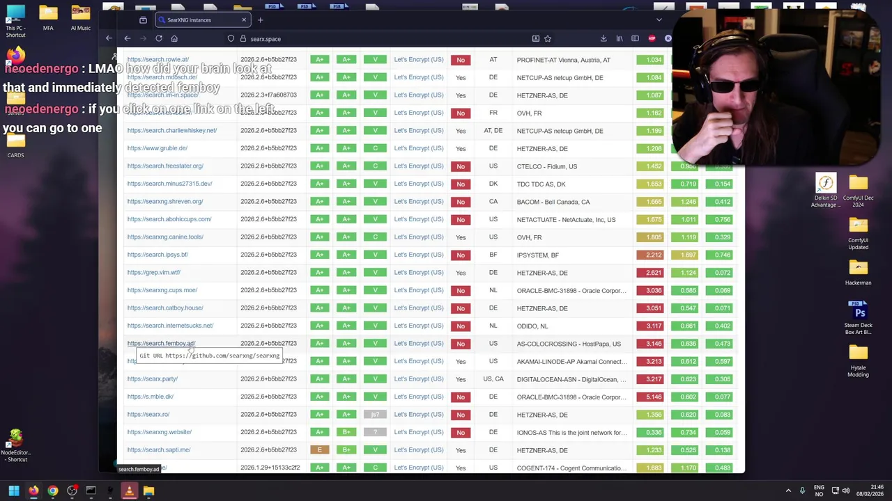Viewport: 892px width, 501px height.
Task: Open NodeEditor Shortcut desktop icon
Action: [16, 446]
